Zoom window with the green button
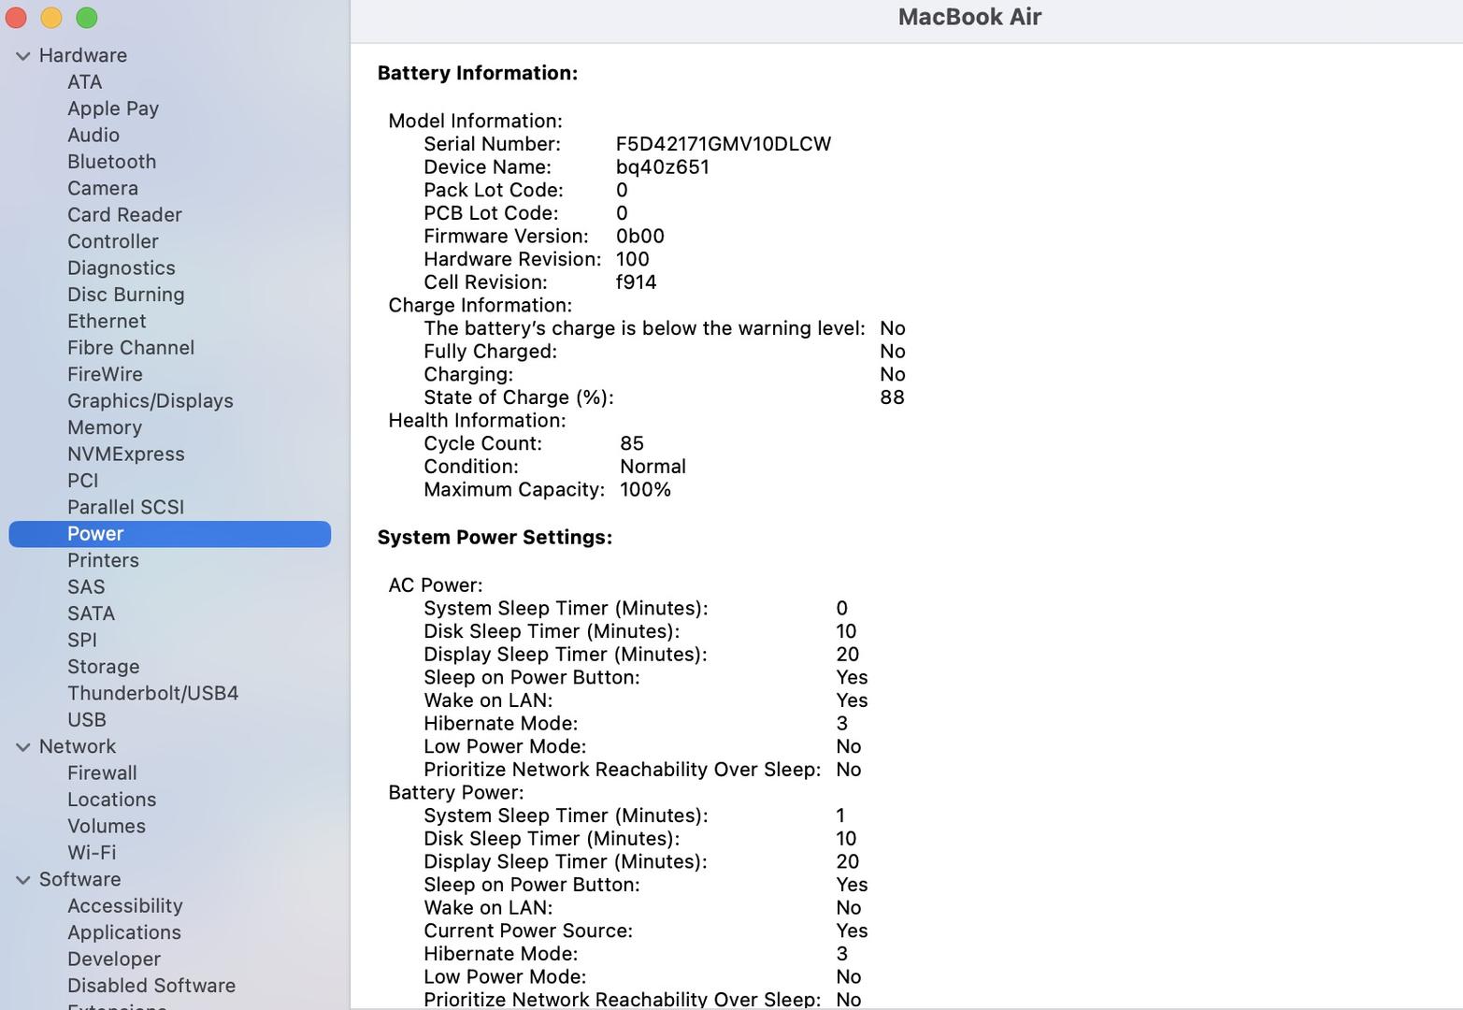 (87, 18)
